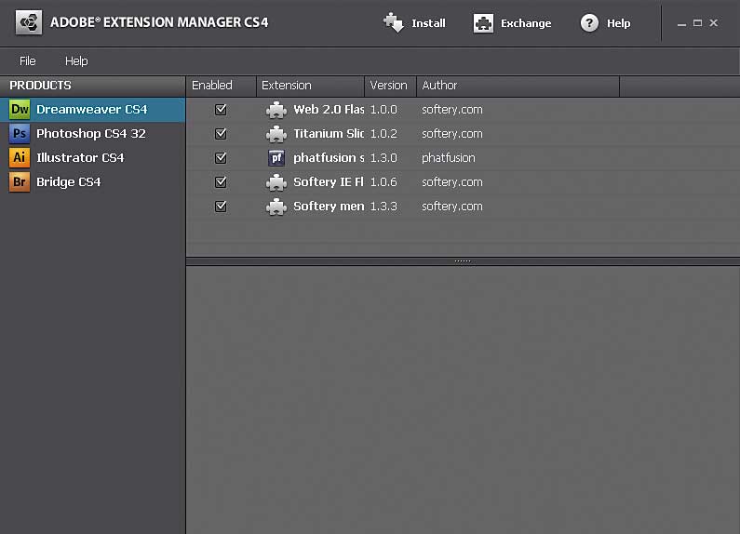Click the Help question mark icon
The width and height of the screenshot is (740, 534).
click(x=589, y=22)
